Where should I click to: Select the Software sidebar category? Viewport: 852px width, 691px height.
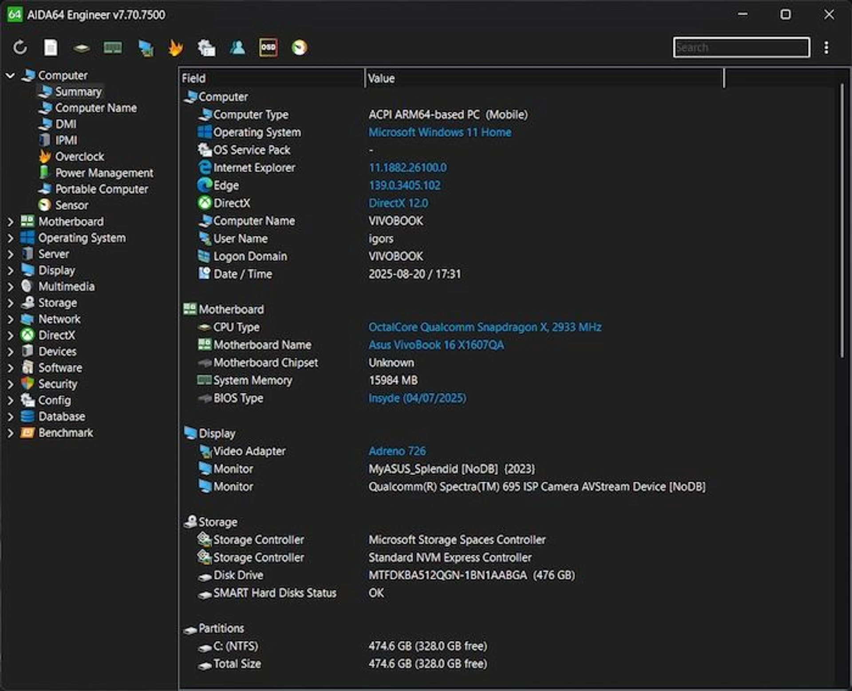click(x=60, y=368)
